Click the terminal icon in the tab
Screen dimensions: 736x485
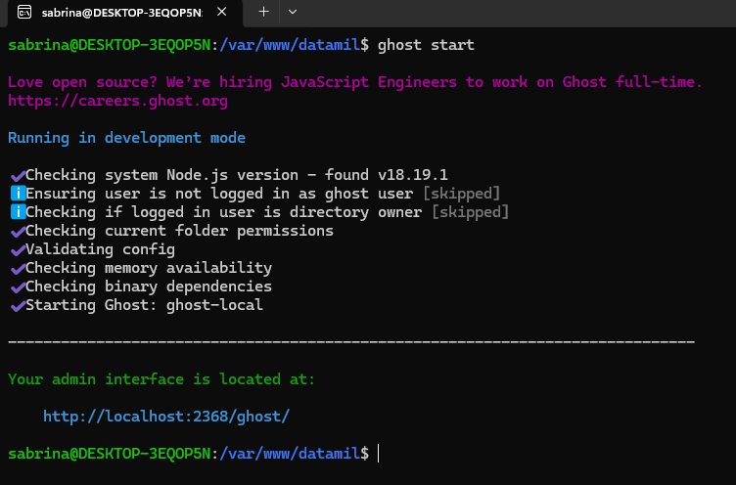(x=24, y=12)
